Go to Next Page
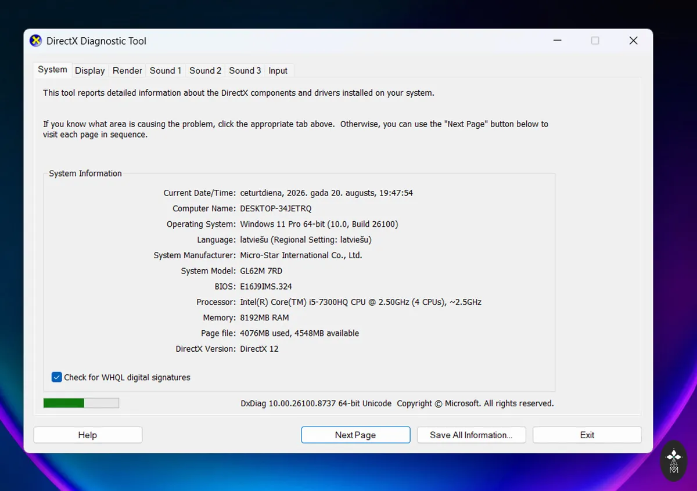 pos(355,435)
